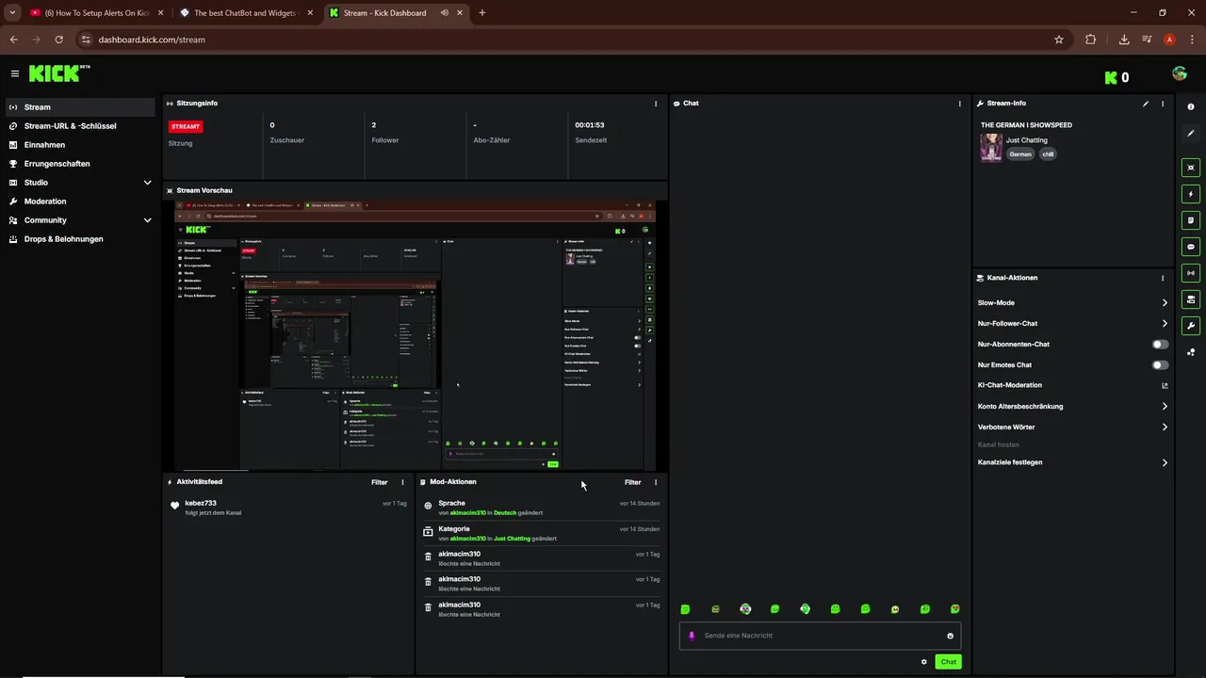Screen dimensions: 1206x678
Task: Click the connected-dots icon below the sidebar wrench
Action: [x=1191, y=352]
